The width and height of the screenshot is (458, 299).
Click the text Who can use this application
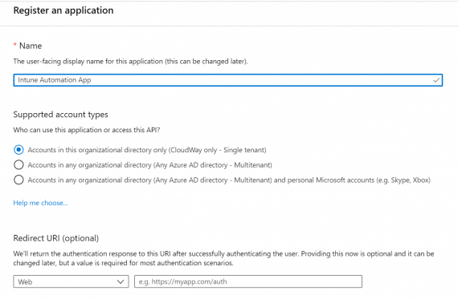point(87,130)
